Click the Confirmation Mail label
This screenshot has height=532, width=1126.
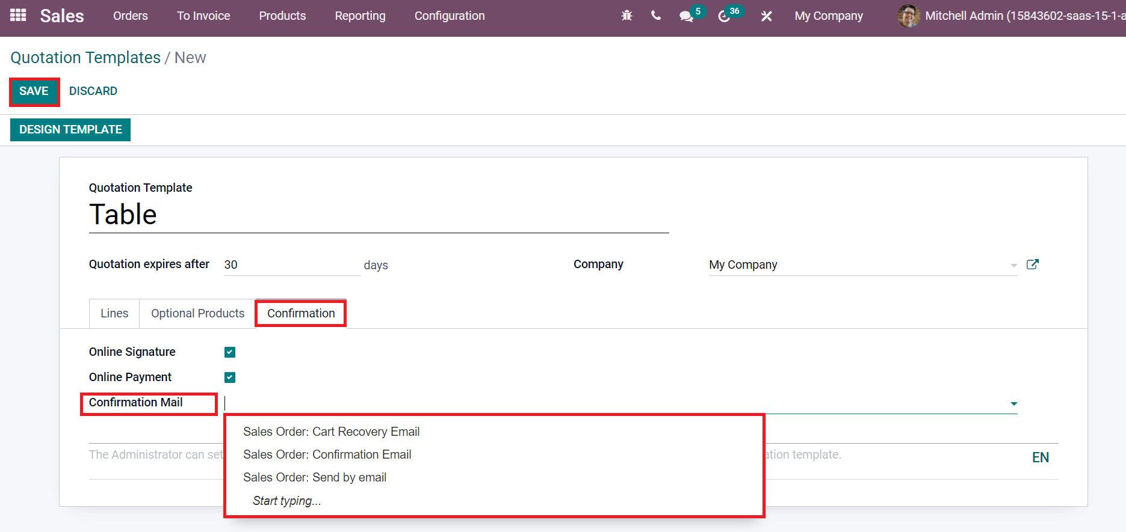136,403
